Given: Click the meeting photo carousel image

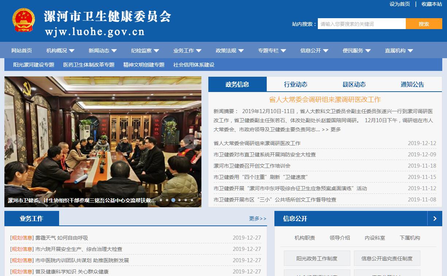Looking at the screenshot, I should pos(103,142).
